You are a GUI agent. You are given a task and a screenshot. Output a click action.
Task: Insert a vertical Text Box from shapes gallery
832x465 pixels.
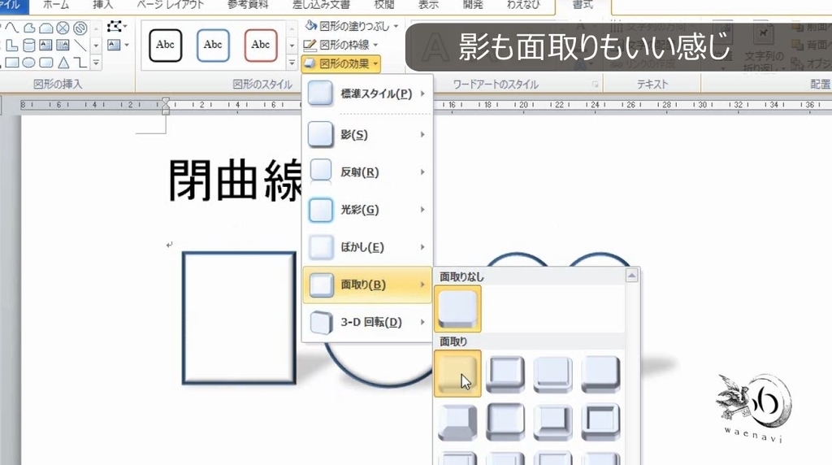63,46
